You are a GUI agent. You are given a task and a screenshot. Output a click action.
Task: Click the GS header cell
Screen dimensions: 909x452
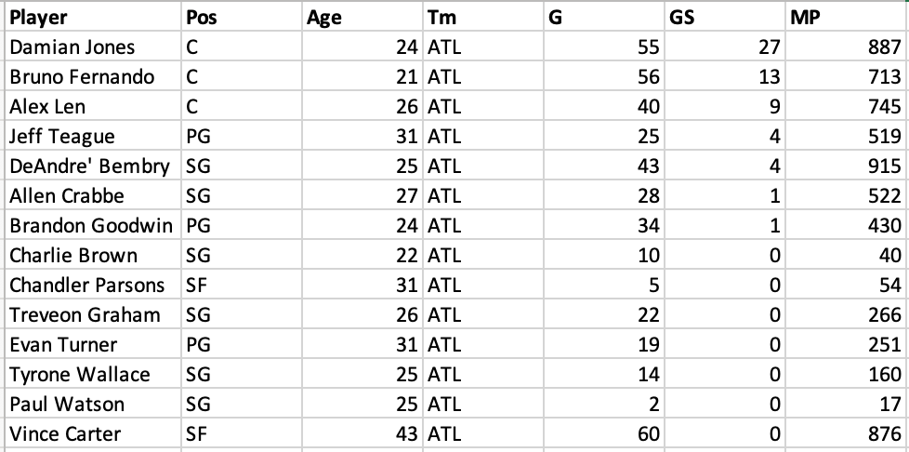click(x=725, y=17)
